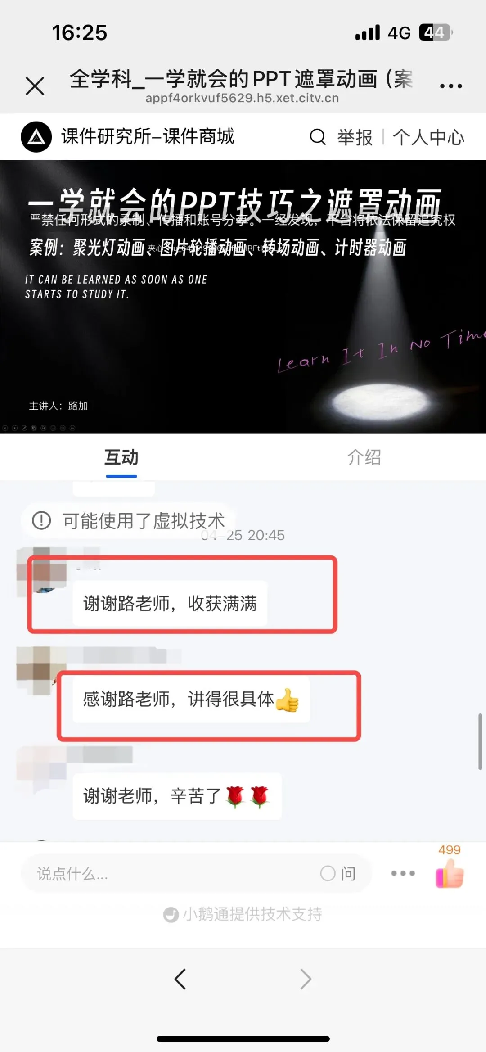Tap the 小鹅通提供技术支持 link

pyautogui.click(x=243, y=914)
